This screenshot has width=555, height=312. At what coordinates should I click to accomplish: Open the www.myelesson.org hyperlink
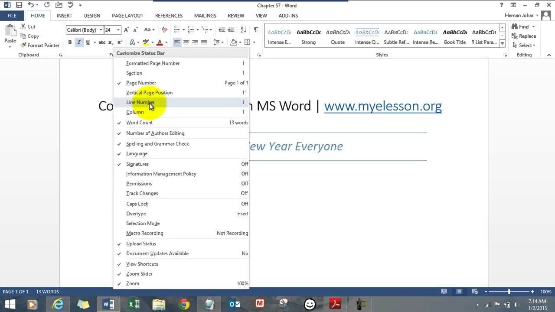383,106
